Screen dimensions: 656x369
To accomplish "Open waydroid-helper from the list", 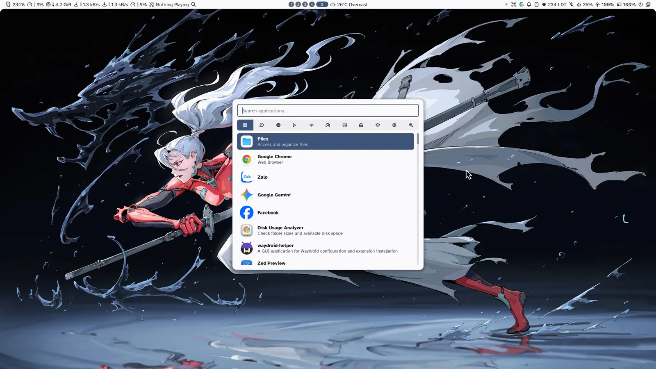I will (326, 248).
